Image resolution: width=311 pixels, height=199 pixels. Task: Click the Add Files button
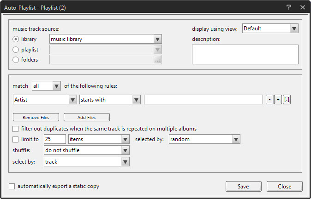click(87, 117)
